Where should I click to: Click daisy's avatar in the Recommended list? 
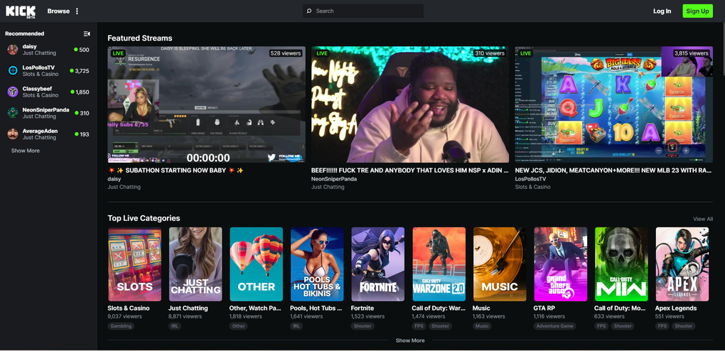(13, 50)
